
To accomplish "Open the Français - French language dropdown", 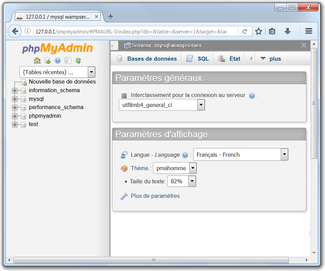I will pos(241,155).
